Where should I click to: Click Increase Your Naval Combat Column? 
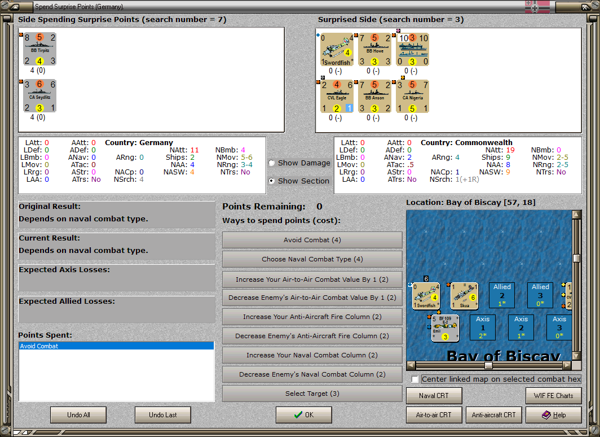(x=312, y=355)
